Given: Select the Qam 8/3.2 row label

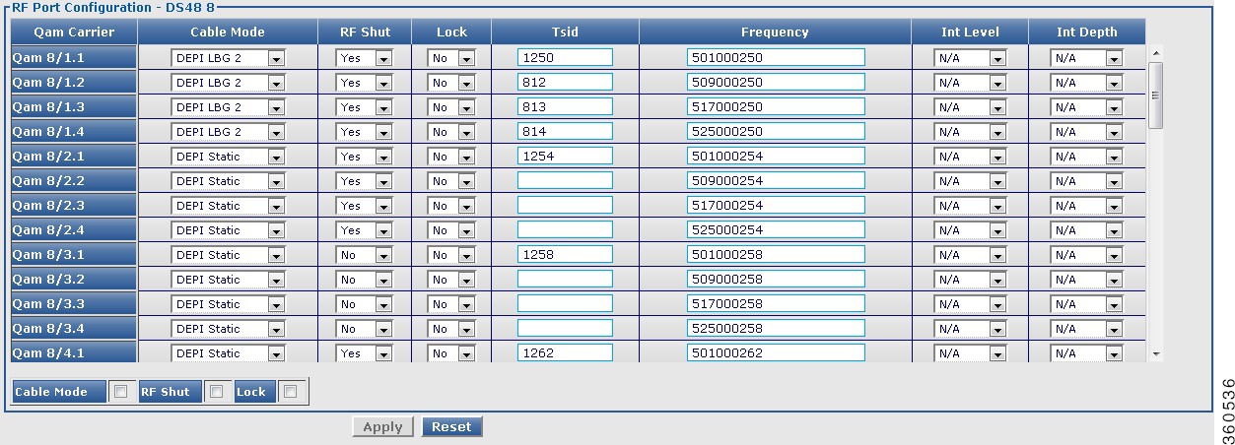Looking at the screenshot, I should pyautogui.click(x=74, y=280).
